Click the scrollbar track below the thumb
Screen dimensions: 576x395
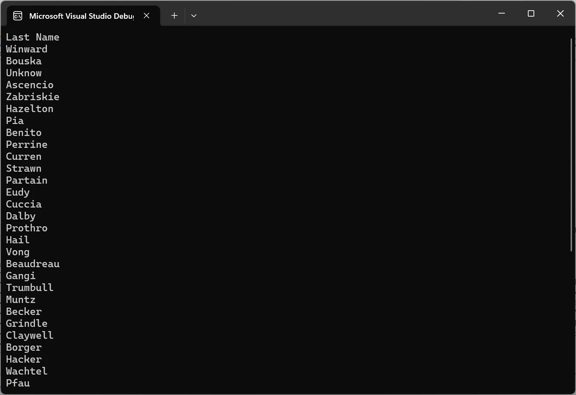coord(571,320)
